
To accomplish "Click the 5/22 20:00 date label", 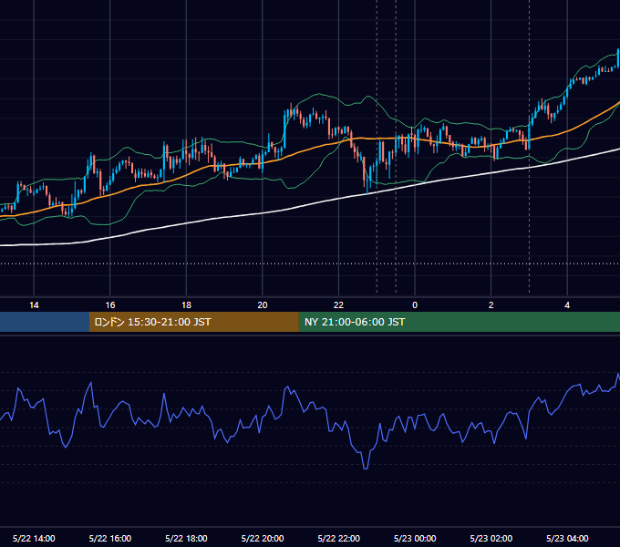I will pyautogui.click(x=263, y=538).
